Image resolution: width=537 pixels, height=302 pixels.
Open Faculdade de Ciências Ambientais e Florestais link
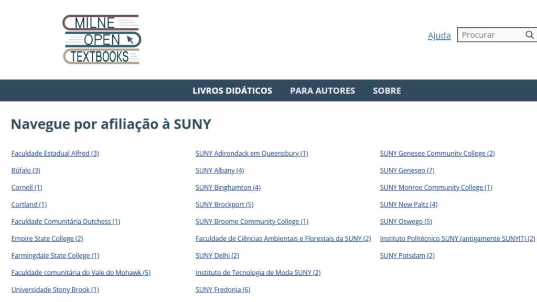pos(283,239)
